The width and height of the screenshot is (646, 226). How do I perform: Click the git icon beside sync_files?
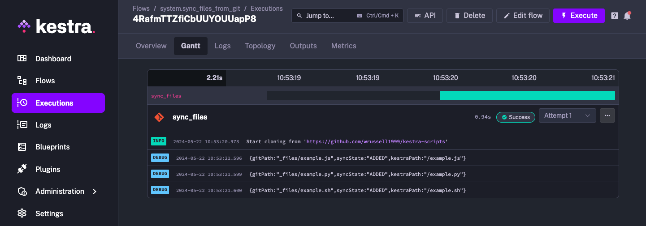tap(159, 117)
